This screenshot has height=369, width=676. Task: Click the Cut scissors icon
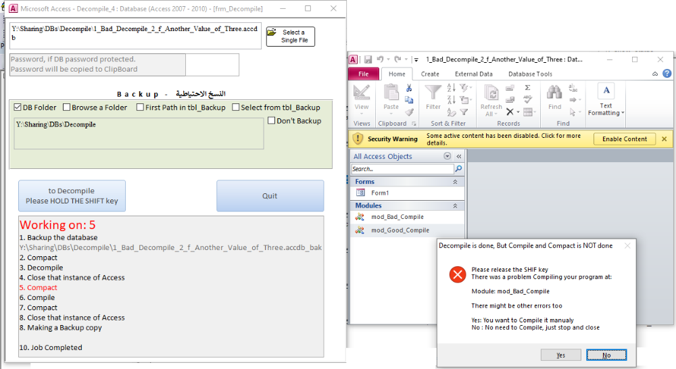tap(409, 88)
